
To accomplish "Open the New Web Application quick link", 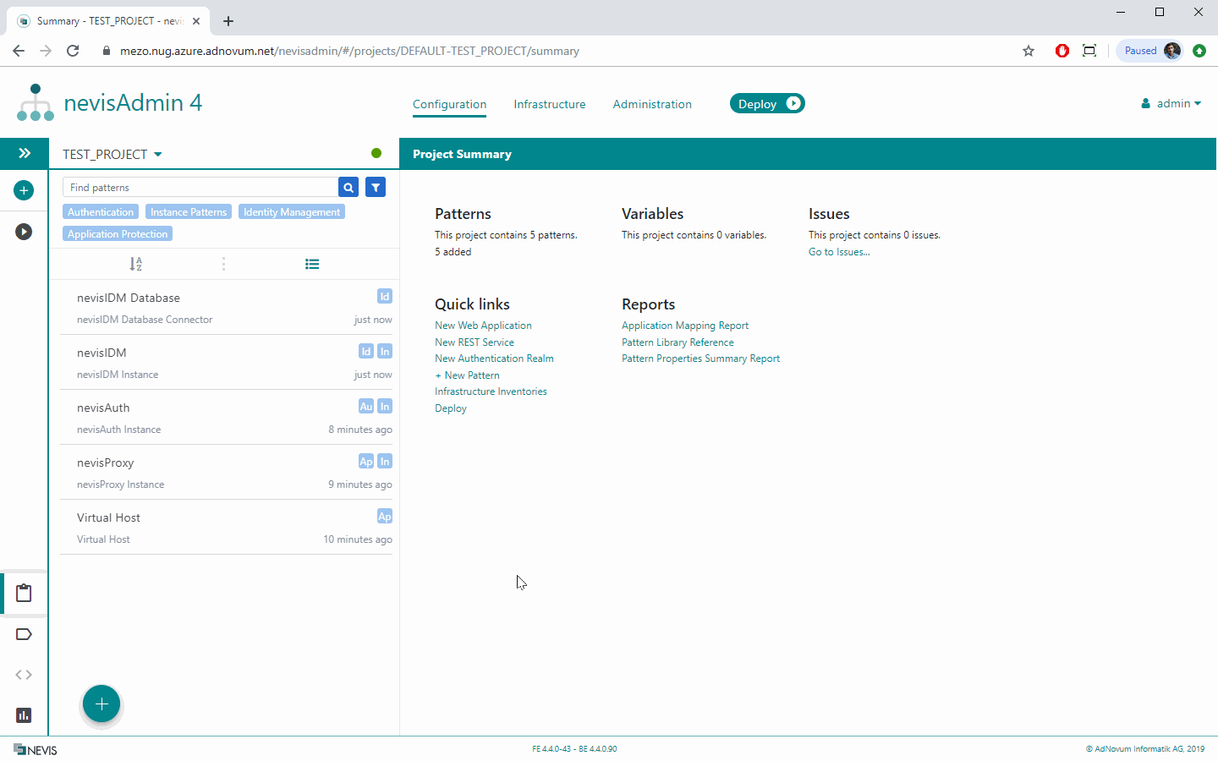I will click(x=483, y=326).
